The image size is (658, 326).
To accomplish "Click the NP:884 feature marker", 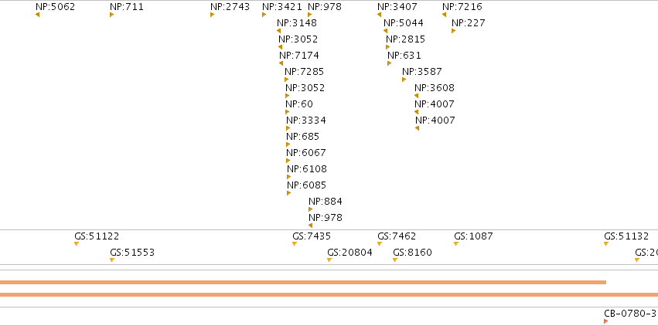I will [311, 209].
